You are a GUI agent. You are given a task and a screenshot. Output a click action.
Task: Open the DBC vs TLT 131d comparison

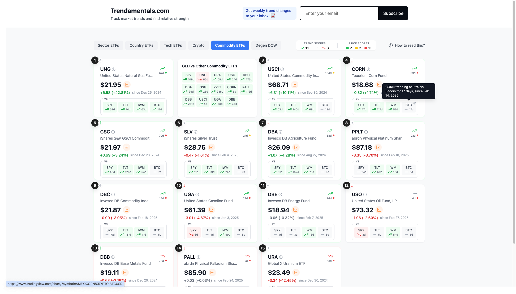click(x=125, y=232)
